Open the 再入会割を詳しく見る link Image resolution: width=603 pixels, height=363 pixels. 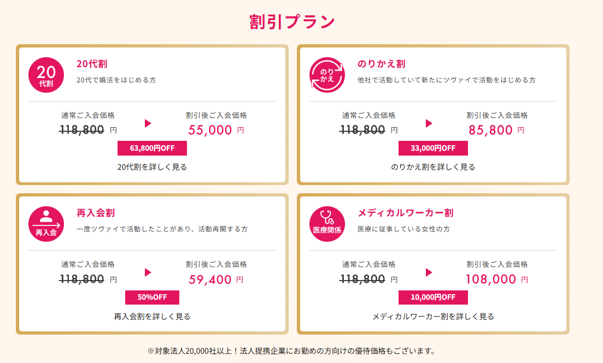point(152,316)
